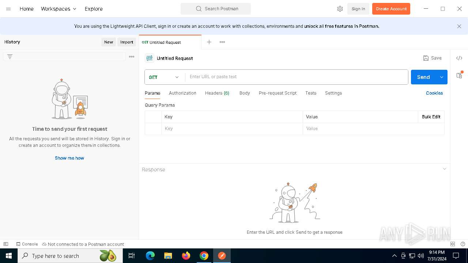Click the Sign In button
468x263 pixels.
tap(358, 9)
